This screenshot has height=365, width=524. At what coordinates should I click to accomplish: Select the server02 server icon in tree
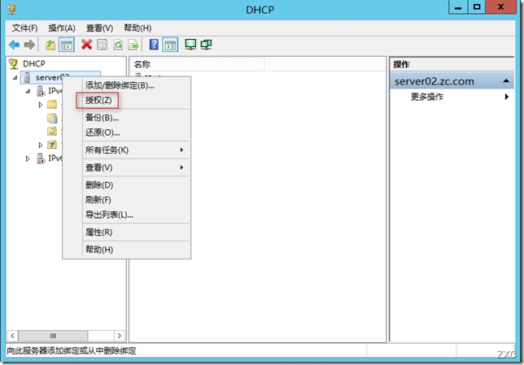[x=27, y=77]
